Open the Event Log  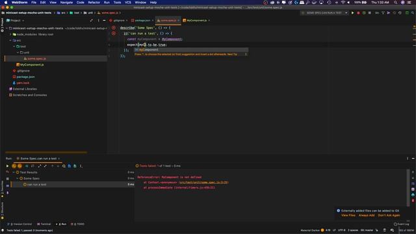(x=402, y=224)
